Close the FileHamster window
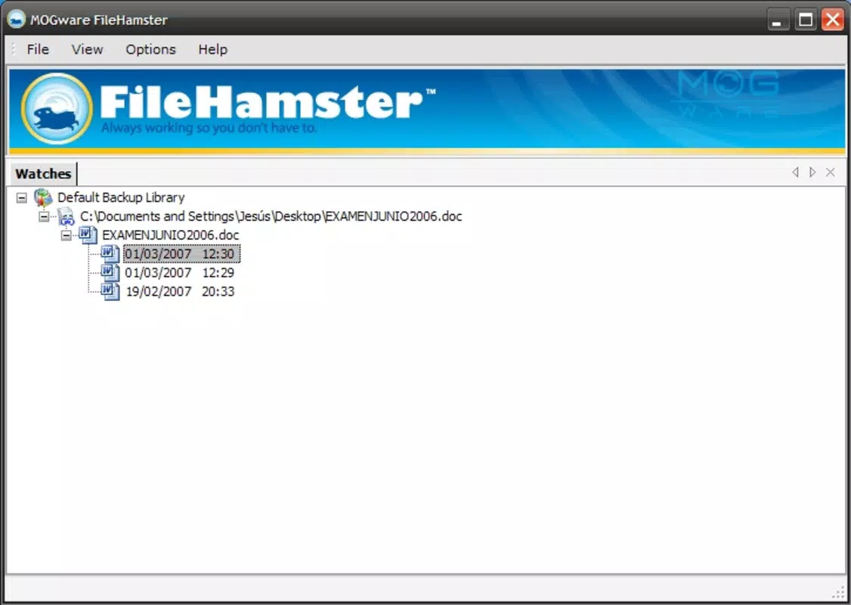The image size is (851, 605). pos(833,20)
